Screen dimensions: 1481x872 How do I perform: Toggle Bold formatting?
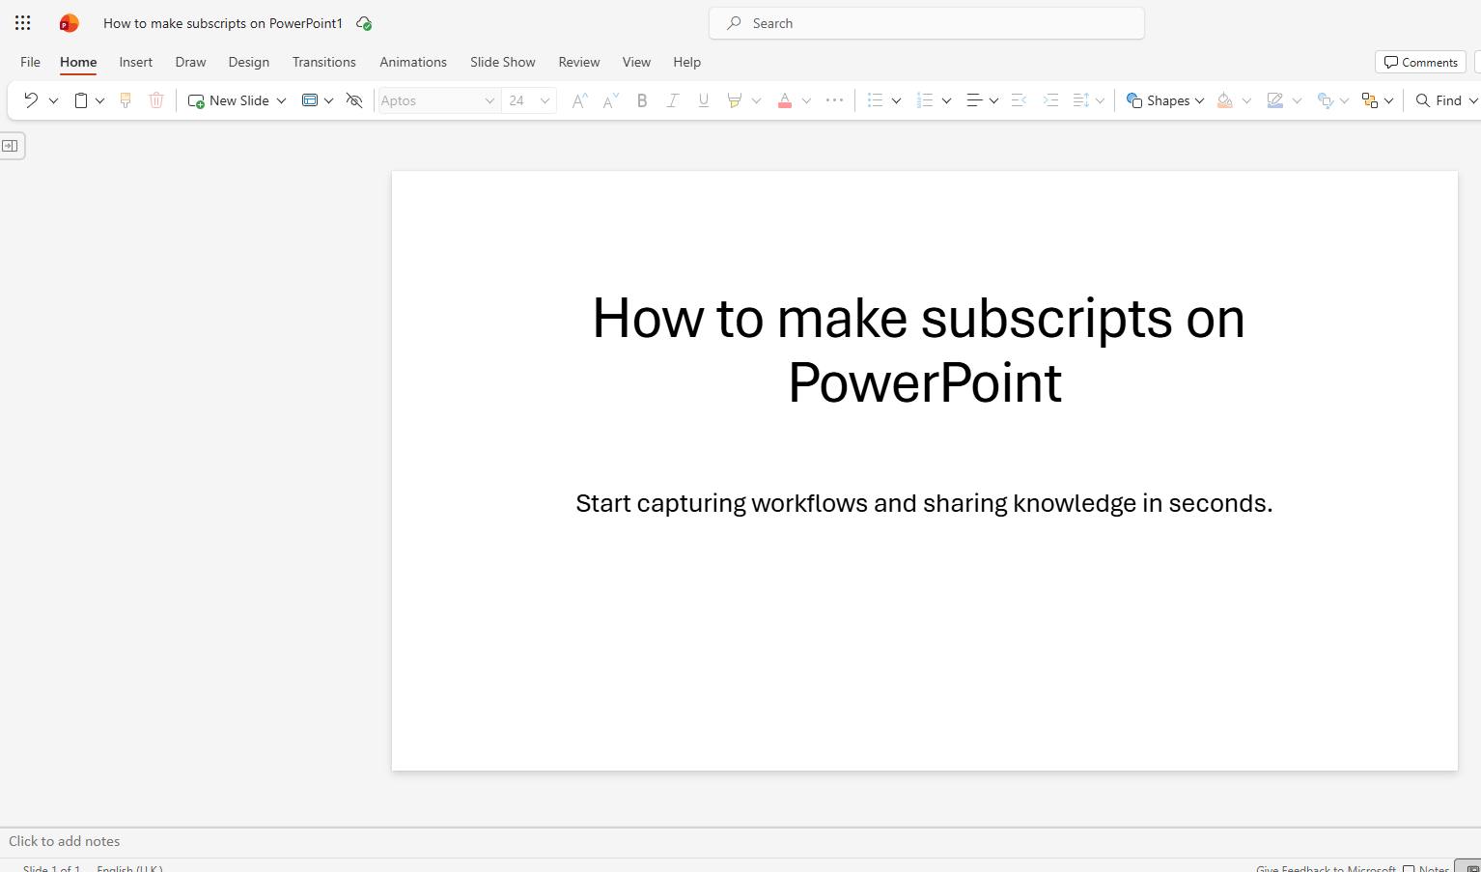tap(642, 100)
